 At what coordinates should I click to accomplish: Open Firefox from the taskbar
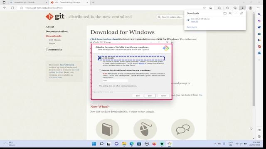click(x=154, y=144)
